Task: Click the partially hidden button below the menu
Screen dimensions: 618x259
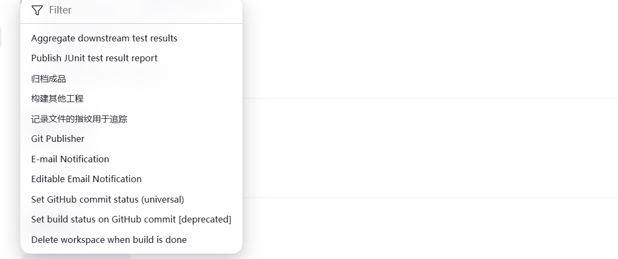Action: (76, 256)
